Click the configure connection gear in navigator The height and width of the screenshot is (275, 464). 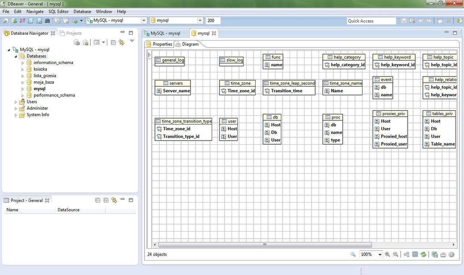click(77, 42)
